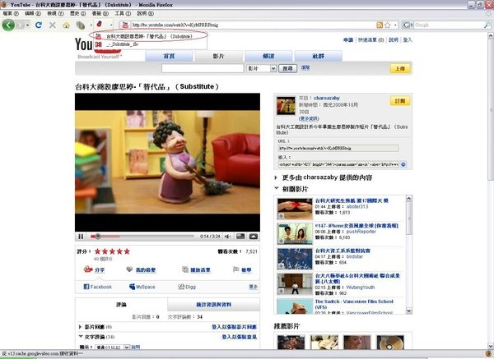Click the red download-helper toolbar icon
This screenshot has width=494, height=359.
pyautogui.click(x=100, y=24)
